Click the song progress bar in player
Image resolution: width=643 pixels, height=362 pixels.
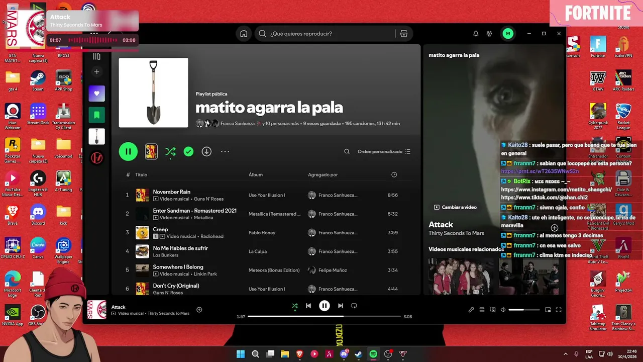(x=324, y=317)
